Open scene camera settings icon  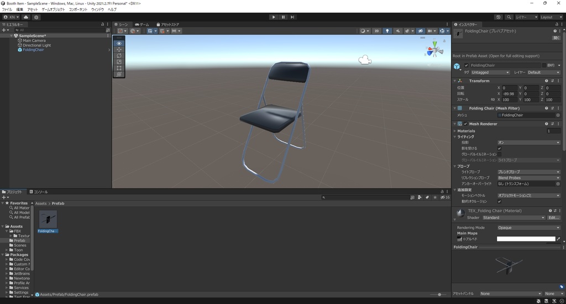pyautogui.click(x=431, y=31)
